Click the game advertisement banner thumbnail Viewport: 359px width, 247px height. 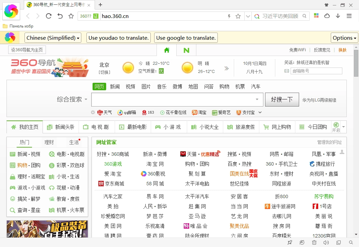tap(47, 229)
